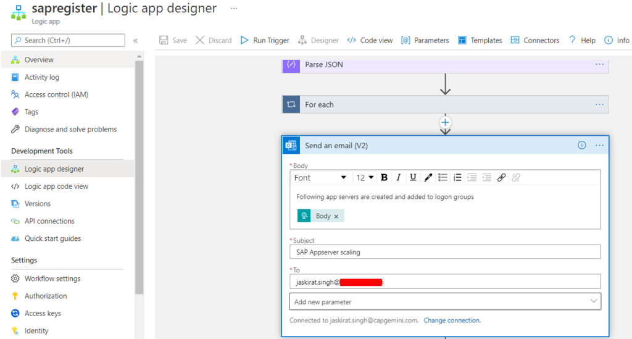Toggle italic formatting
Viewport: 632px width, 339px height.
(398, 178)
